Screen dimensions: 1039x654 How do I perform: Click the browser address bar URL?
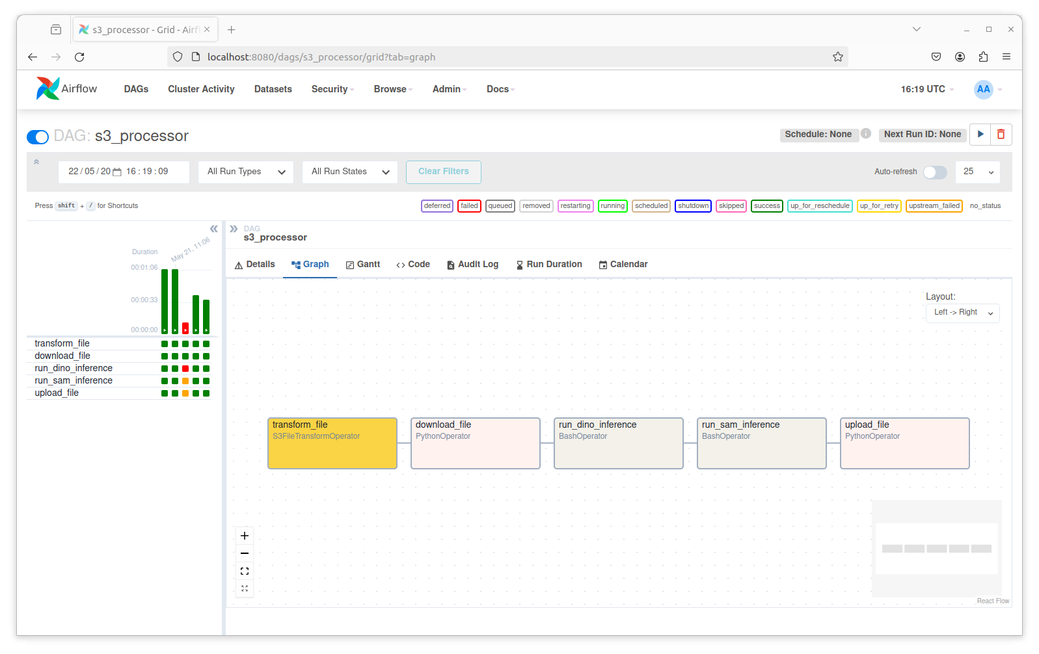[321, 57]
